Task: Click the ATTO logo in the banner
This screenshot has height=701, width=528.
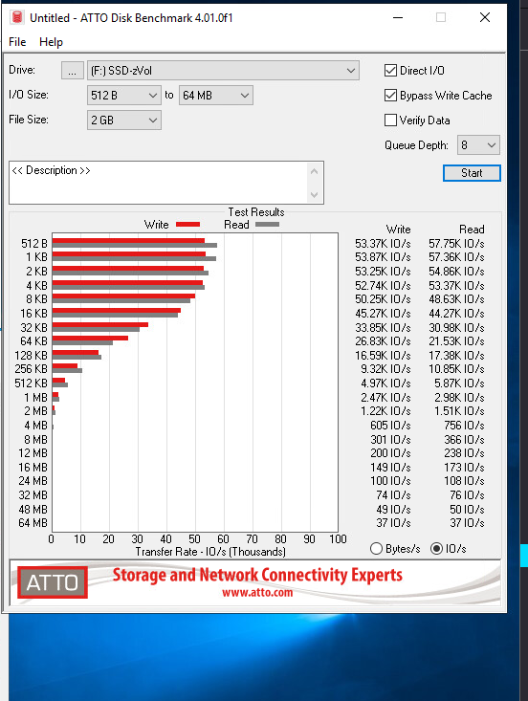Action: coord(53,582)
